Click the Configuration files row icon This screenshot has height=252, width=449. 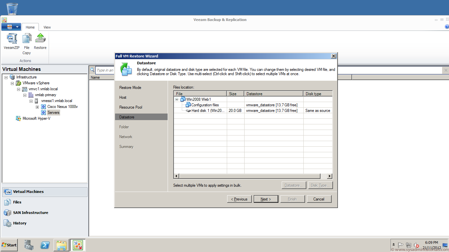pos(188,105)
